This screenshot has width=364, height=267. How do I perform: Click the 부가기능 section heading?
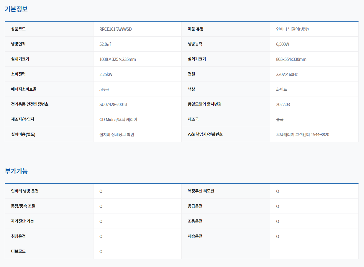tap(16, 171)
